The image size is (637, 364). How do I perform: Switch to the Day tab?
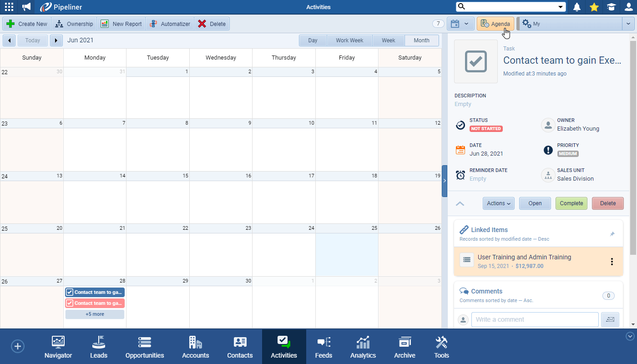(x=313, y=40)
